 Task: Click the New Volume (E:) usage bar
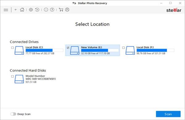click(x=100, y=50)
